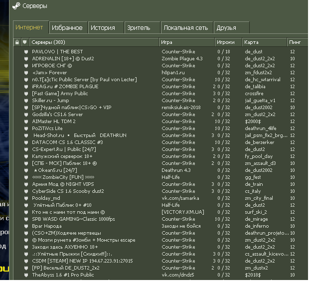
Task: Click game cell Deathrun 4.3
Action: point(176,170)
